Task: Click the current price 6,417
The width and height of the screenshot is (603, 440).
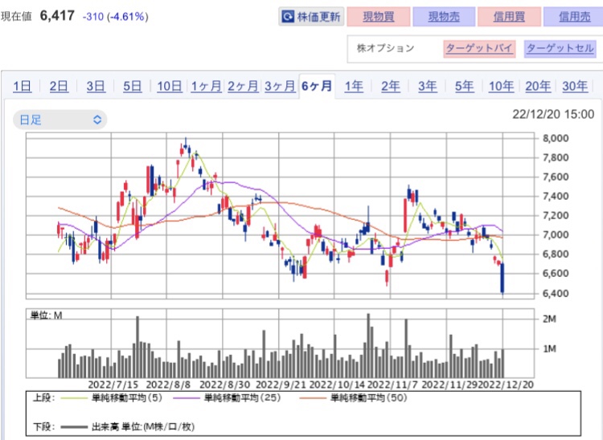Action: tap(57, 16)
